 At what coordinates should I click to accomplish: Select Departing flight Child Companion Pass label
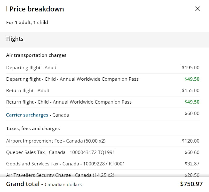coord(72,79)
